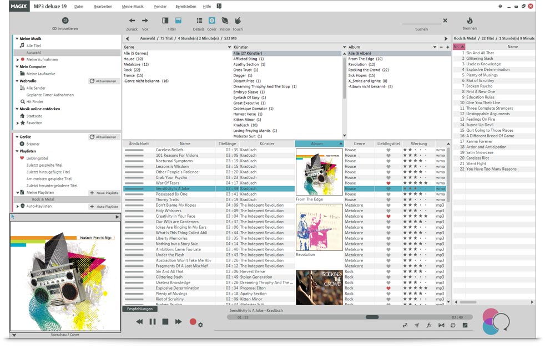Screen dimensions: 545x349
Task: Pause the current track
Action: click(153, 322)
